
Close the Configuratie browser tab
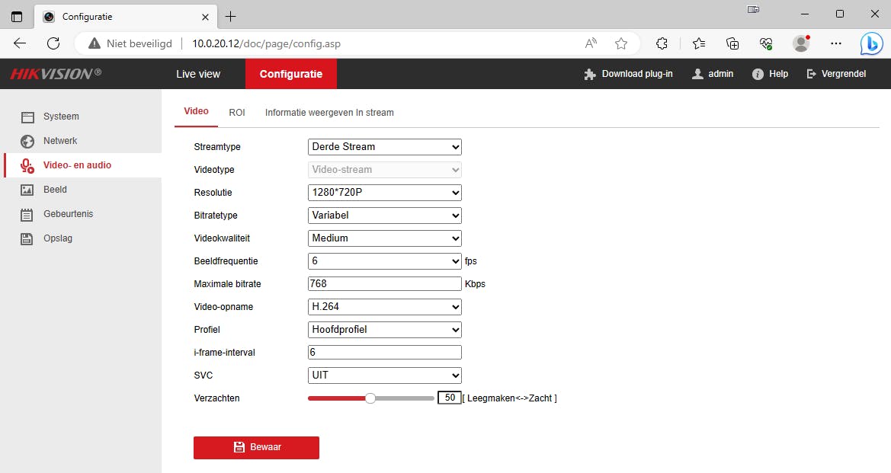[205, 17]
